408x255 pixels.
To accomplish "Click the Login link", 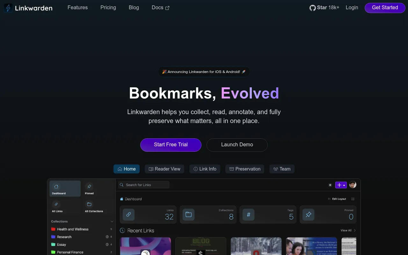I will click(352, 8).
